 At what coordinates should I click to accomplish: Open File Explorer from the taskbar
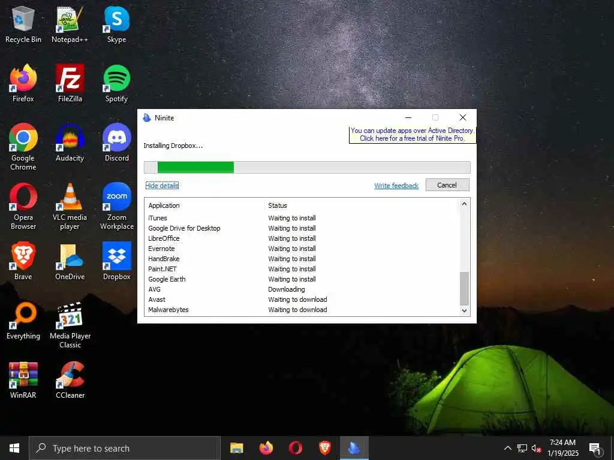(x=236, y=448)
